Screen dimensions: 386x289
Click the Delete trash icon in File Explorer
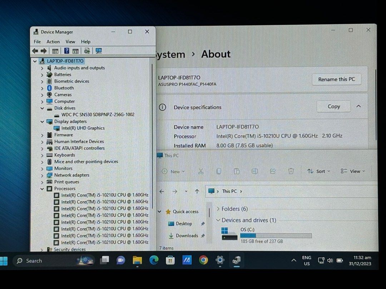click(x=291, y=171)
